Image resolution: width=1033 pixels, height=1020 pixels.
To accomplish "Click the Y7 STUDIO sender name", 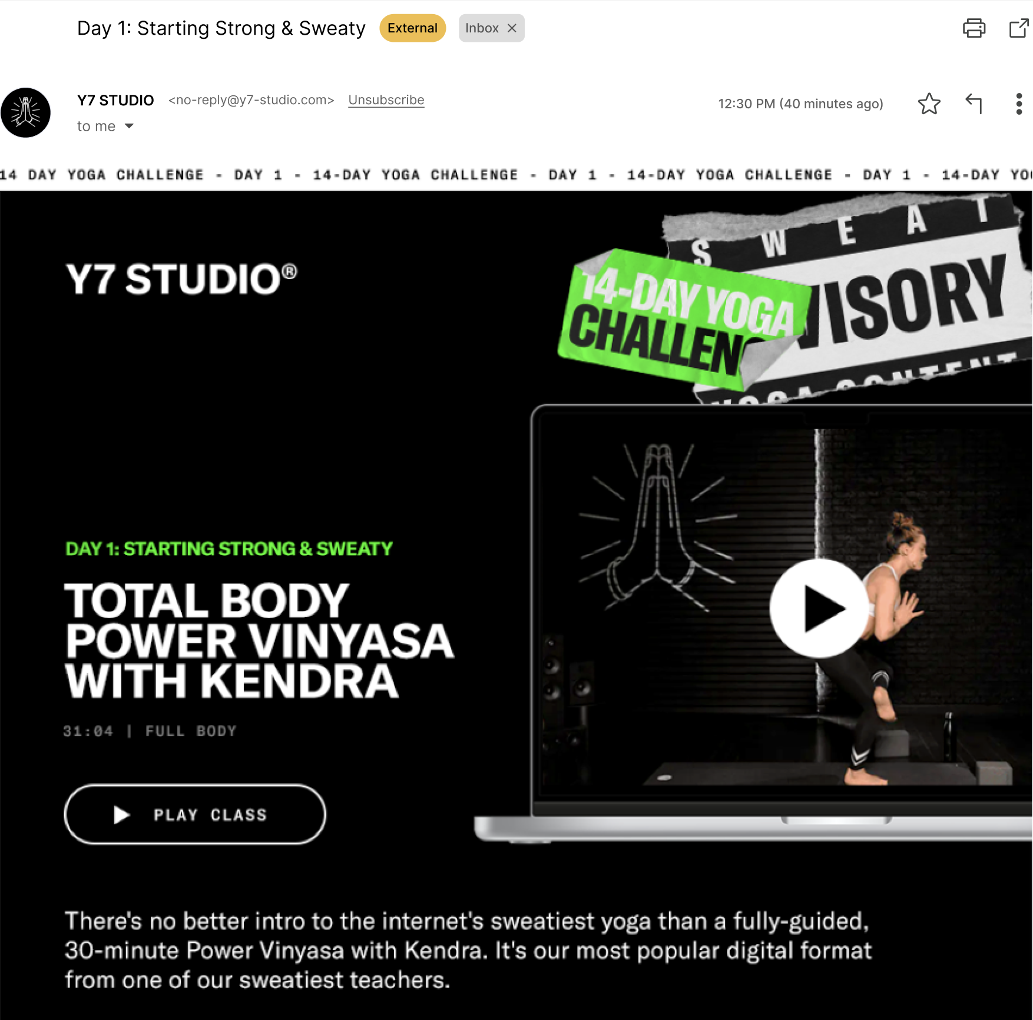I will click(115, 100).
